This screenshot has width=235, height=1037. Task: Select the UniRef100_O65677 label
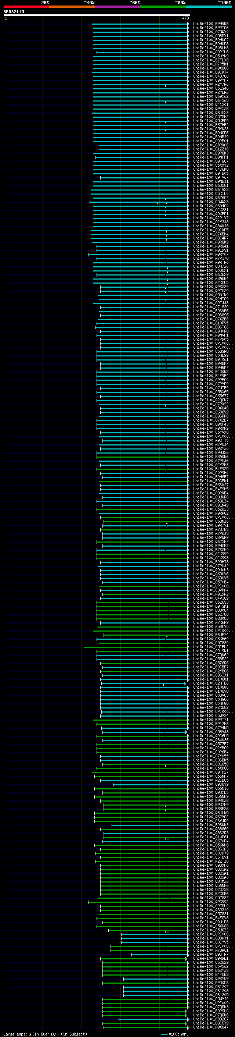[x=211, y=396]
